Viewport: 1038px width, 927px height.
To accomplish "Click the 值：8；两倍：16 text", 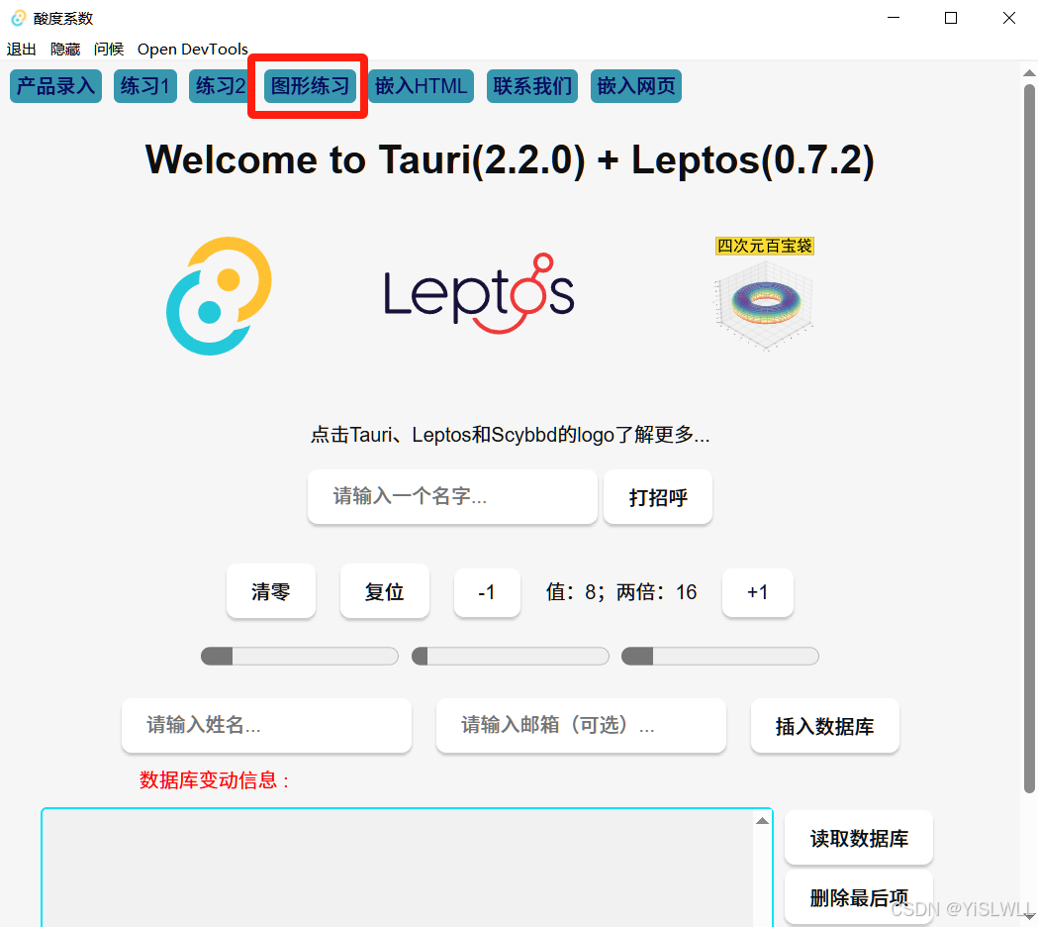I will coord(621,591).
